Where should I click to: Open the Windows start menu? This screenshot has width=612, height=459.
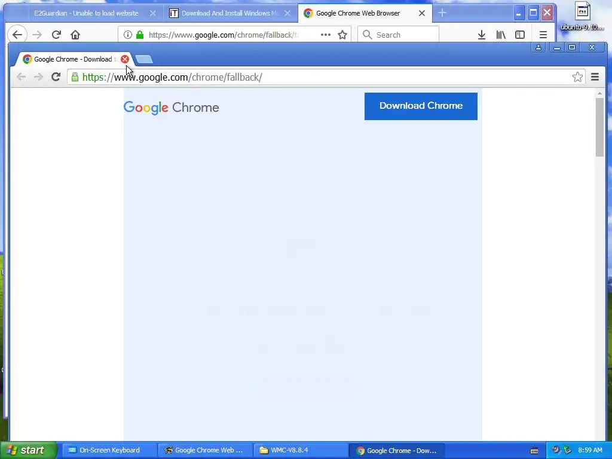click(x=28, y=450)
